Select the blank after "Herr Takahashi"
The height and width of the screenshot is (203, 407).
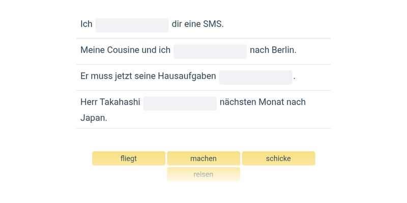180,104
